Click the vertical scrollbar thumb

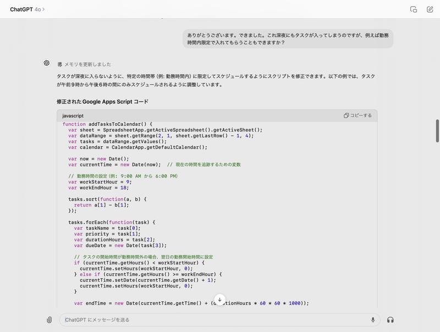point(437,131)
